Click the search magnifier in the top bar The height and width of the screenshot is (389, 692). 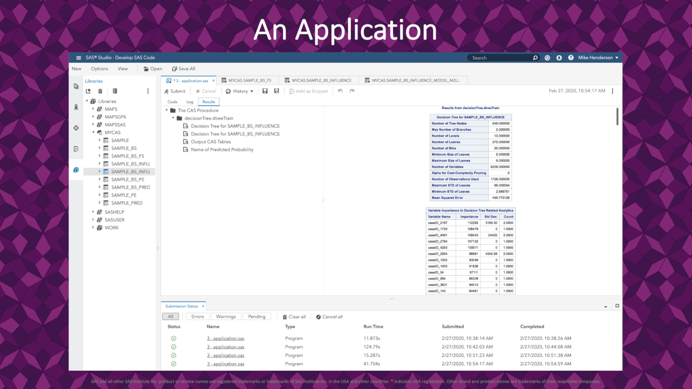coord(535,57)
